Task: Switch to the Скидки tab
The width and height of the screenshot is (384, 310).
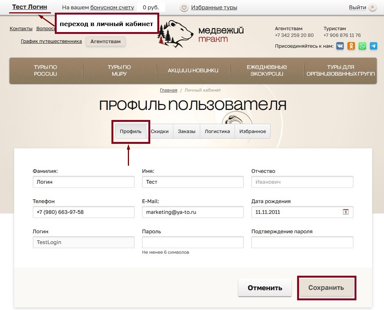Action: tap(160, 131)
